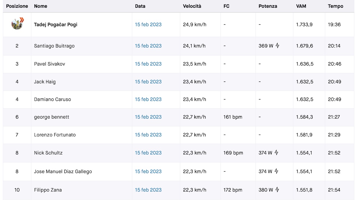Click Lorenzo Fortunato's 15 feb 2023 date

[148, 135]
